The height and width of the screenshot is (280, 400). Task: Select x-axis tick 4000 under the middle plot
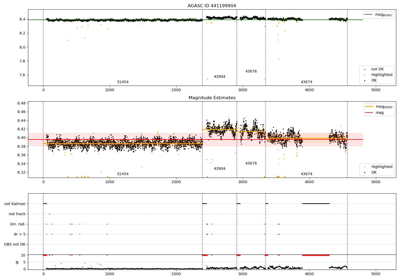click(x=309, y=182)
